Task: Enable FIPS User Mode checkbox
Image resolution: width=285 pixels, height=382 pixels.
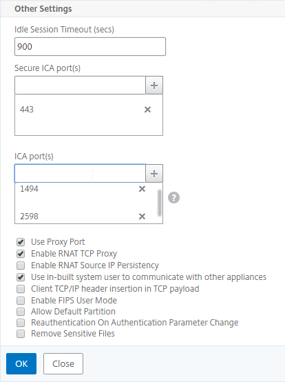Action: tap(21, 301)
